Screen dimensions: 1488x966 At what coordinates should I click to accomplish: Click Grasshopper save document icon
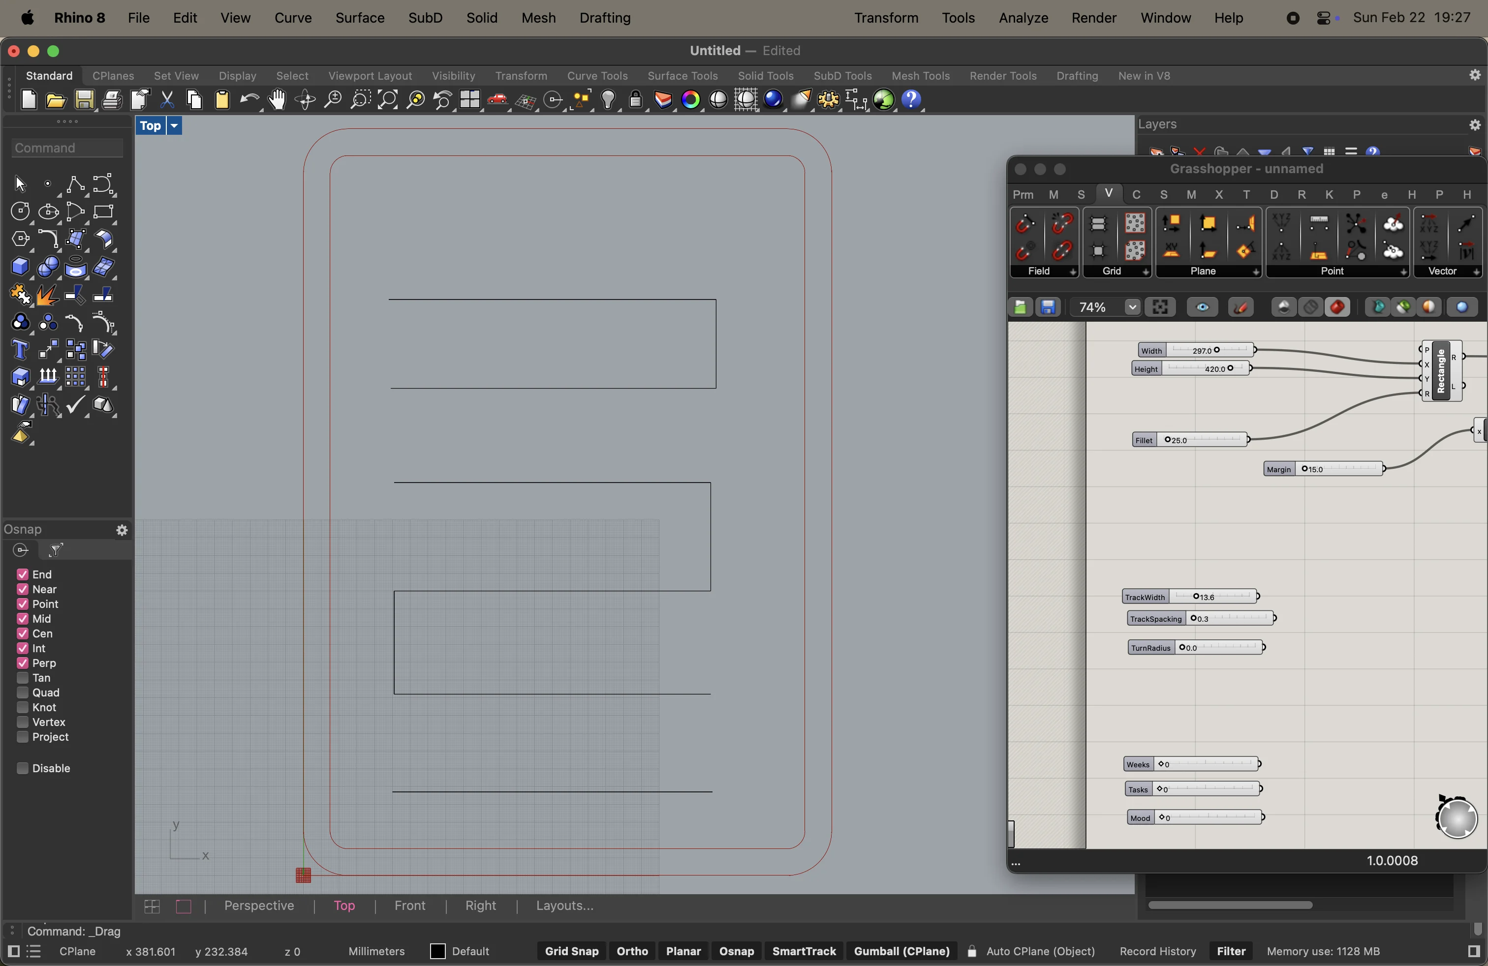pyautogui.click(x=1048, y=307)
